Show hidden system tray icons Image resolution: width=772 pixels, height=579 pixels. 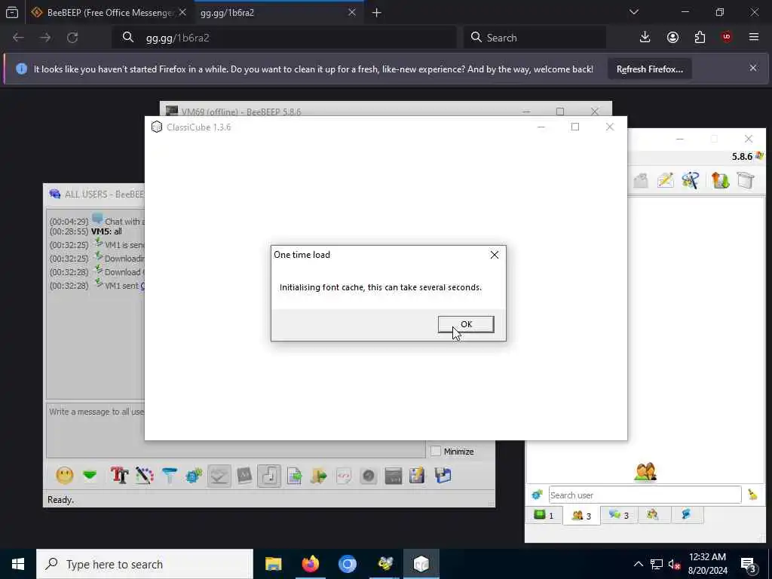point(638,564)
